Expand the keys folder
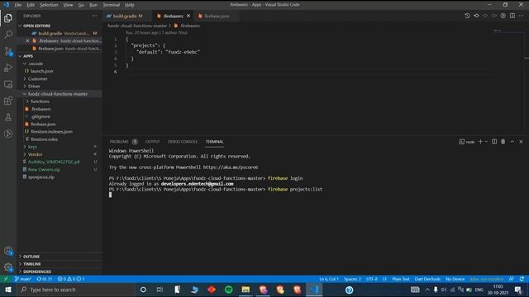 click(x=25, y=147)
